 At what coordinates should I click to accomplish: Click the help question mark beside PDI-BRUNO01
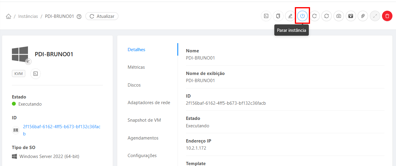click(x=79, y=17)
